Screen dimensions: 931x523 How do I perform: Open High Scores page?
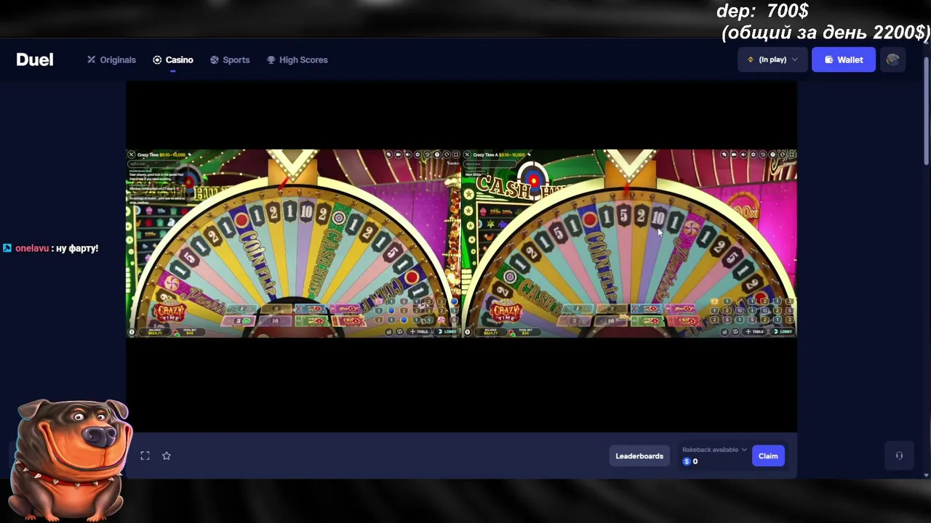coord(297,60)
